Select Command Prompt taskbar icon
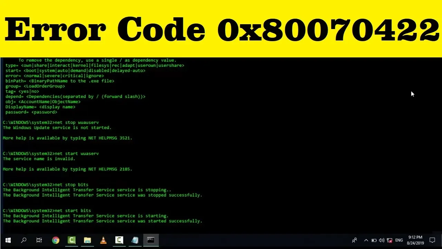The image size is (442, 249). [151, 240]
